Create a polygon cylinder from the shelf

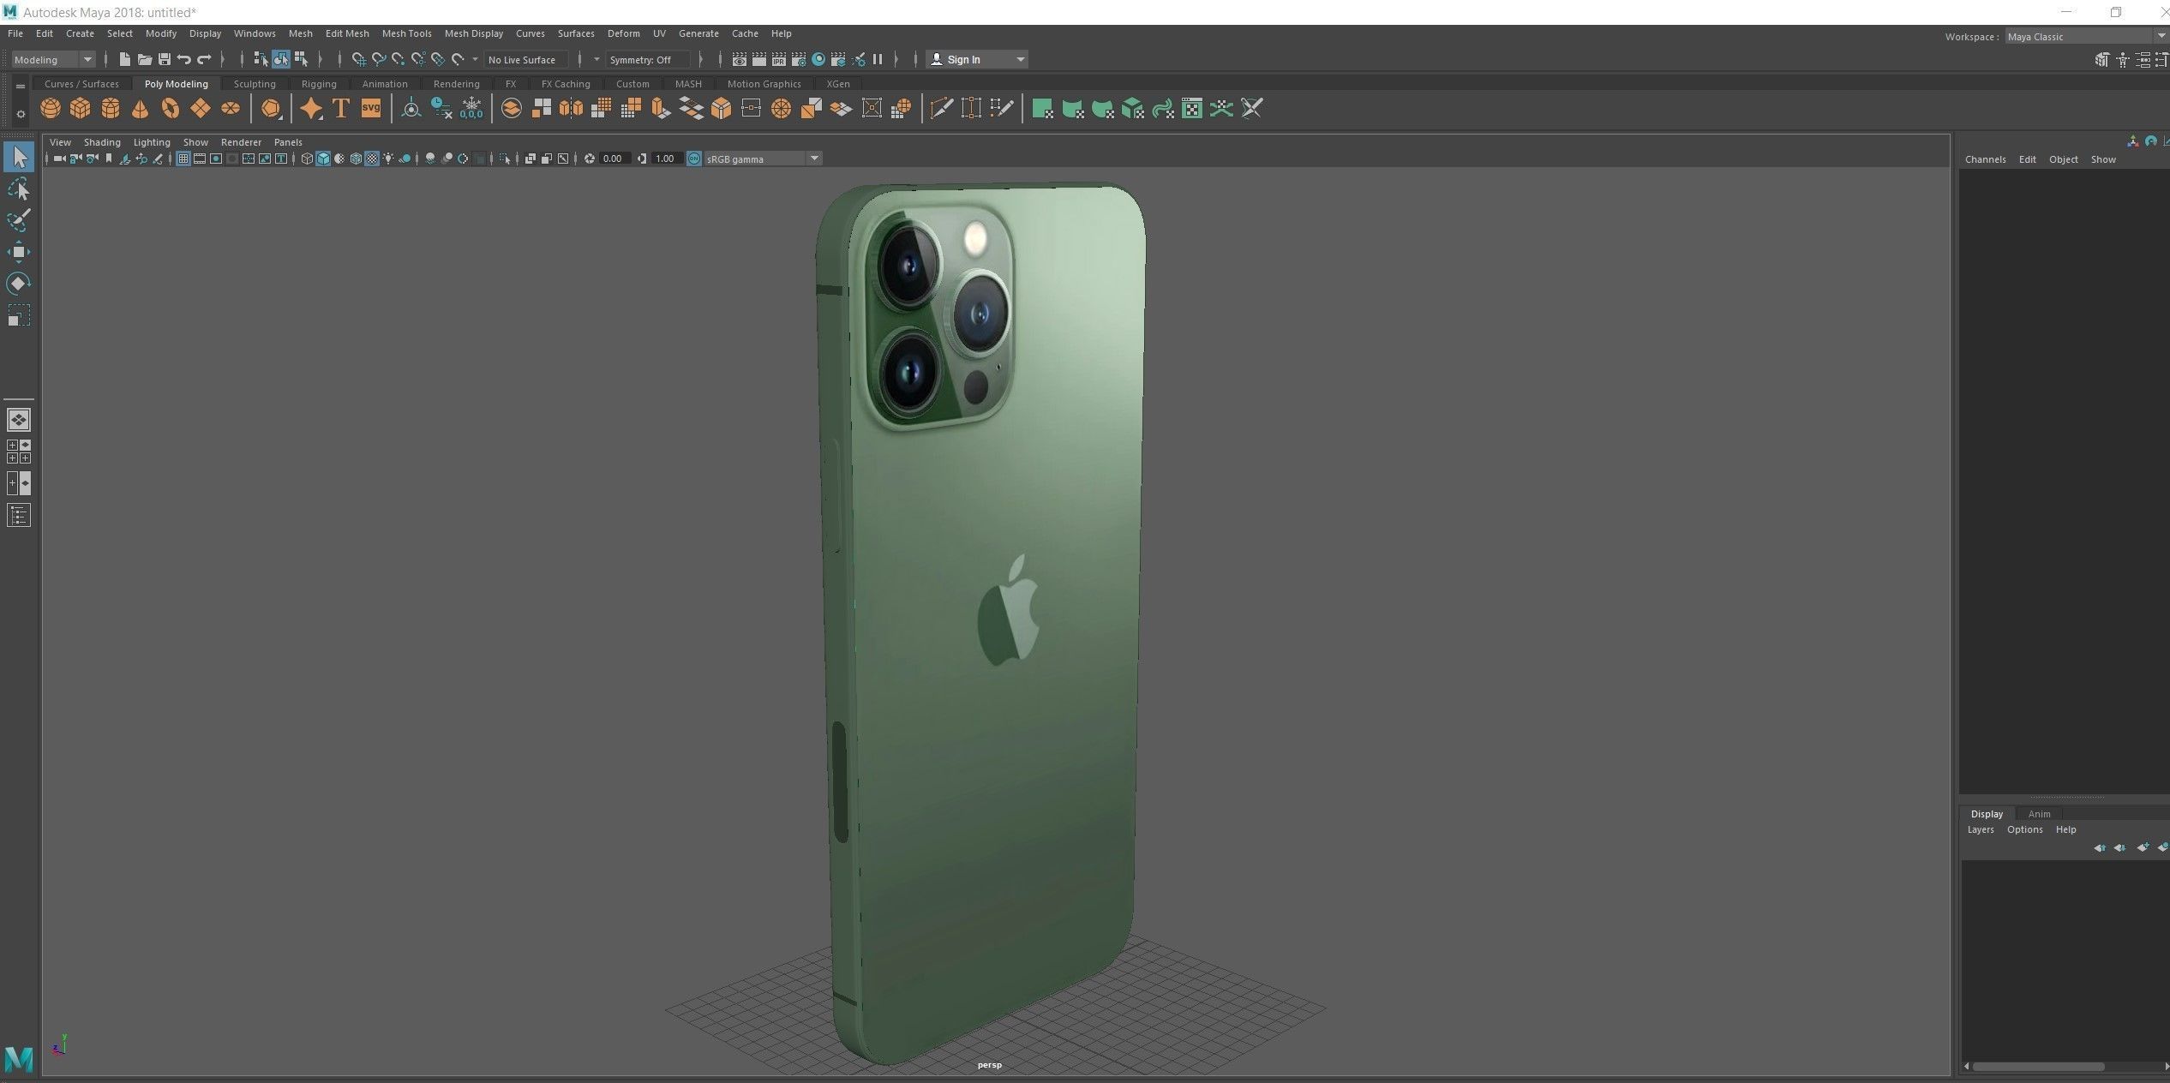point(111,109)
